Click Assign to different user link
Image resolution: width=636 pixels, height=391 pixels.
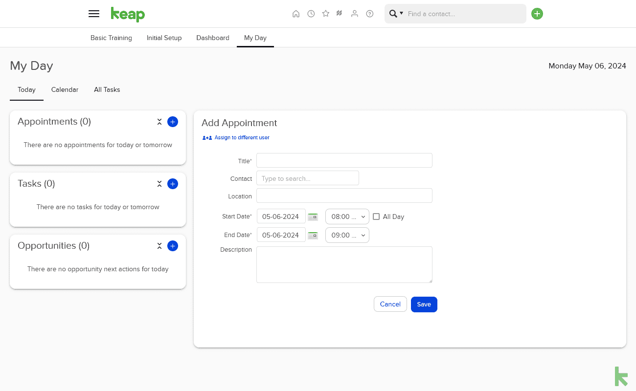click(242, 138)
